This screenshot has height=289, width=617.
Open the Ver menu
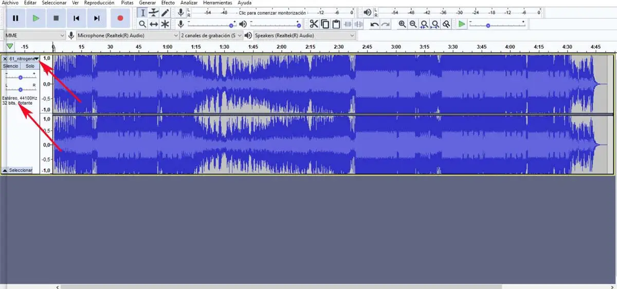coord(76,3)
